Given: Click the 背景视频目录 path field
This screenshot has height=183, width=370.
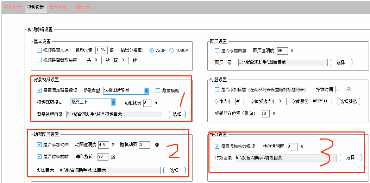Looking at the screenshot, I should click(114, 114).
